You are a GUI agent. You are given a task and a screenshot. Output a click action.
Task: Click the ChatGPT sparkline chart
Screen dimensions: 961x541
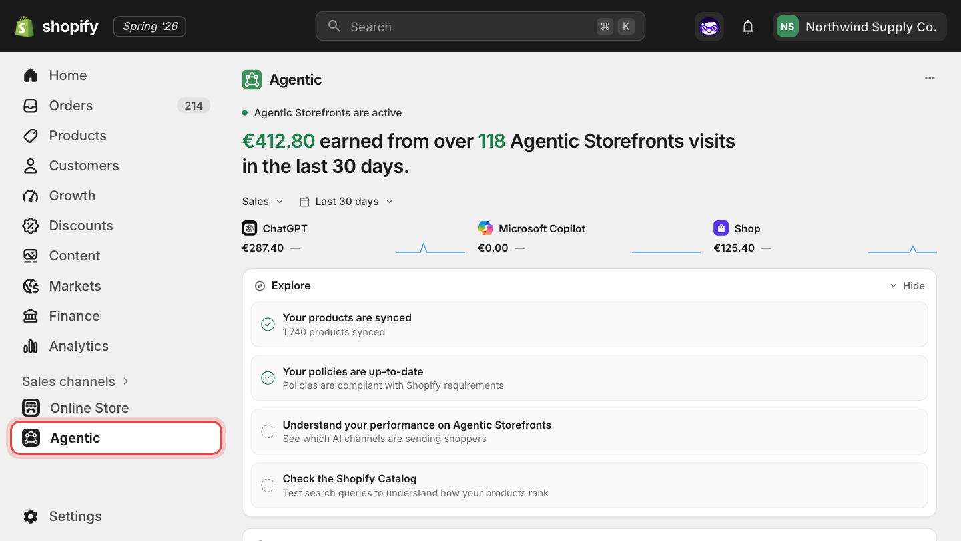pyautogui.click(x=430, y=248)
